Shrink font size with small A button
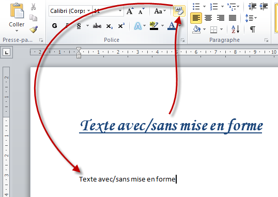The height and width of the screenshot is (197, 278). click(141, 11)
